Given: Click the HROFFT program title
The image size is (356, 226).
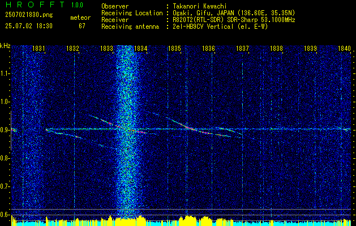Looking at the screenshot, I should tap(36, 5).
